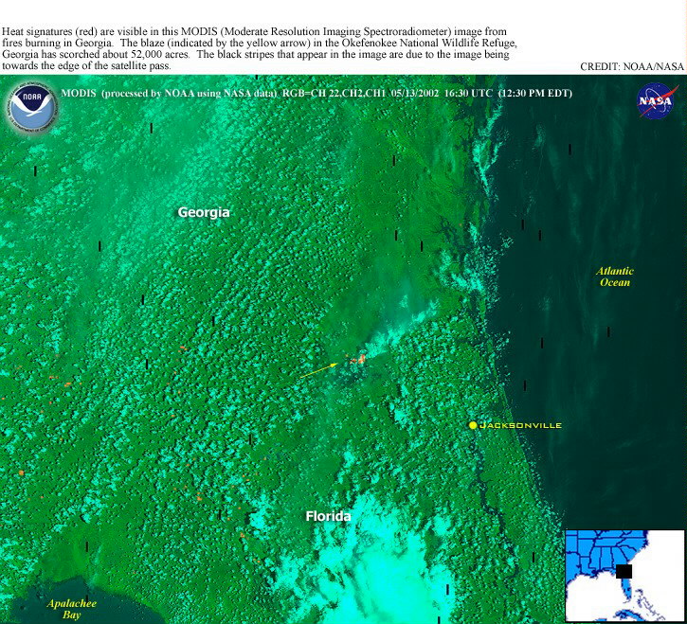Click the Florida state label
Image resolution: width=687 pixels, height=624 pixels.
click(x=328, y=516)
